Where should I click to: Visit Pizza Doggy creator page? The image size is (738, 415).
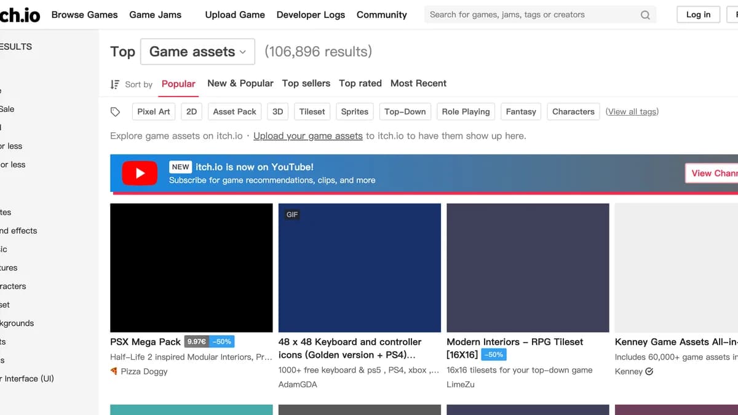[x=144, y=371]
